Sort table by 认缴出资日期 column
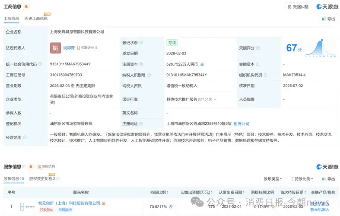 pos(232,192)
